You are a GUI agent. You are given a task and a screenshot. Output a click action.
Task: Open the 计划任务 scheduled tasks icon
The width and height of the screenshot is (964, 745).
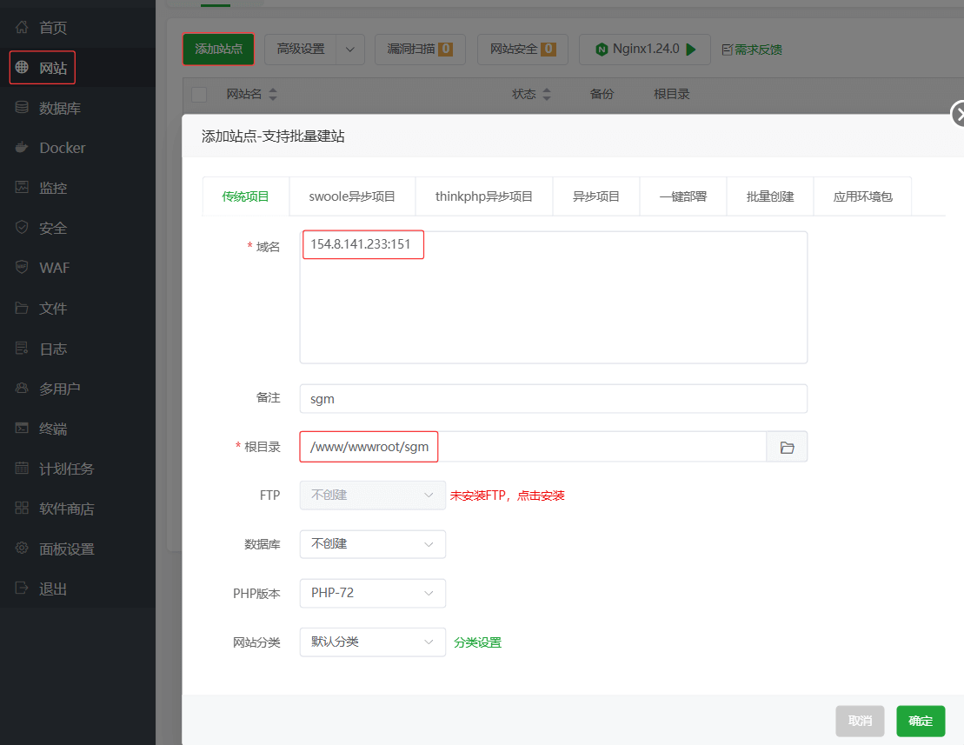22,469
